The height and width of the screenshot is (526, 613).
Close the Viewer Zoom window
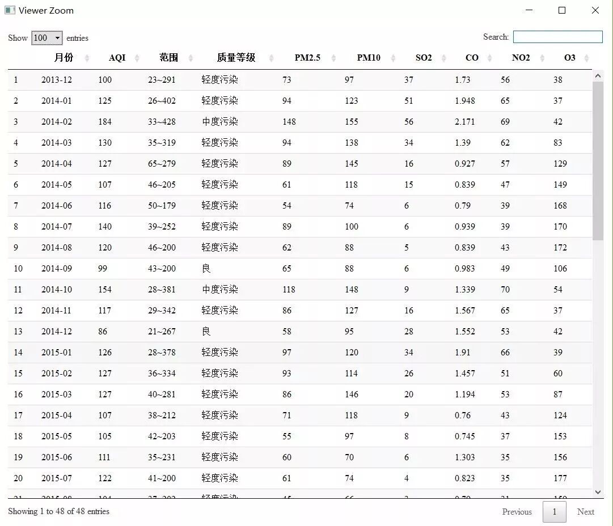click(595, 10)
